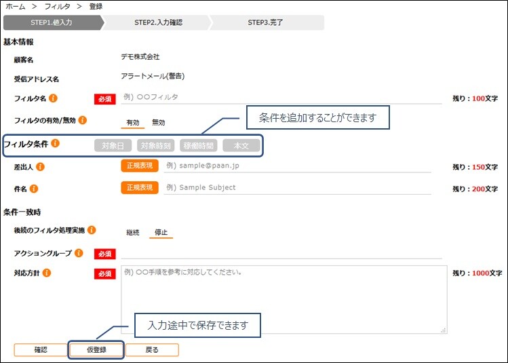Add 稼働時間 filter condition

pyautogui.click(x=198, y=145)
